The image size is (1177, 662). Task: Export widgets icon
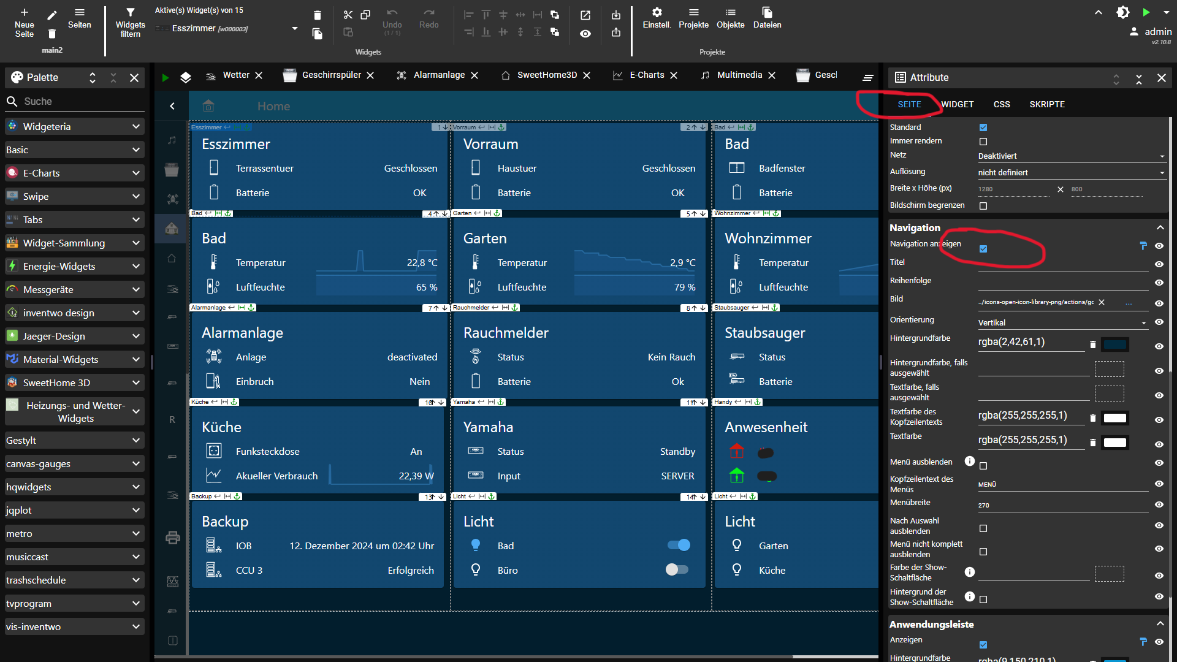pyautogui.click(x=616, y=32)
